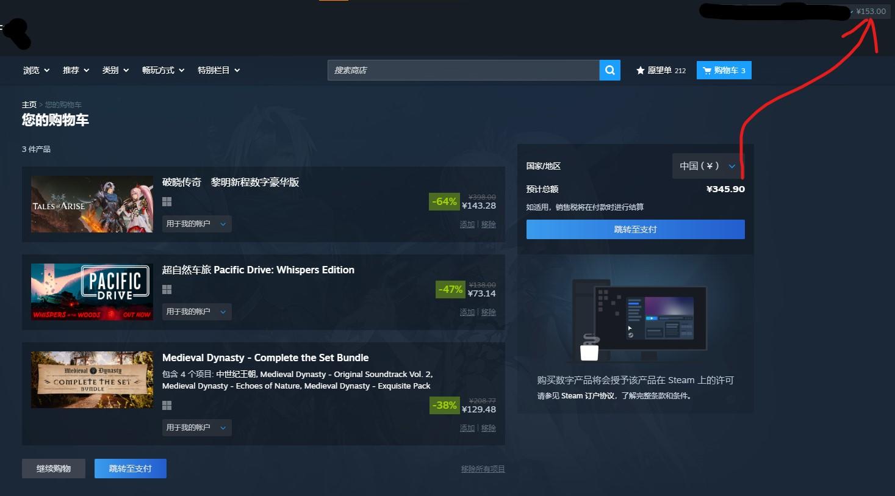This screenshot has width=895, height=496.
Task: Remove Medieval Dynasty bundle from cart
Action: tap(489, 428)
